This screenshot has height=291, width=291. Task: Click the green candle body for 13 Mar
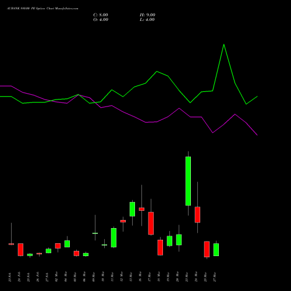(132, 209)
